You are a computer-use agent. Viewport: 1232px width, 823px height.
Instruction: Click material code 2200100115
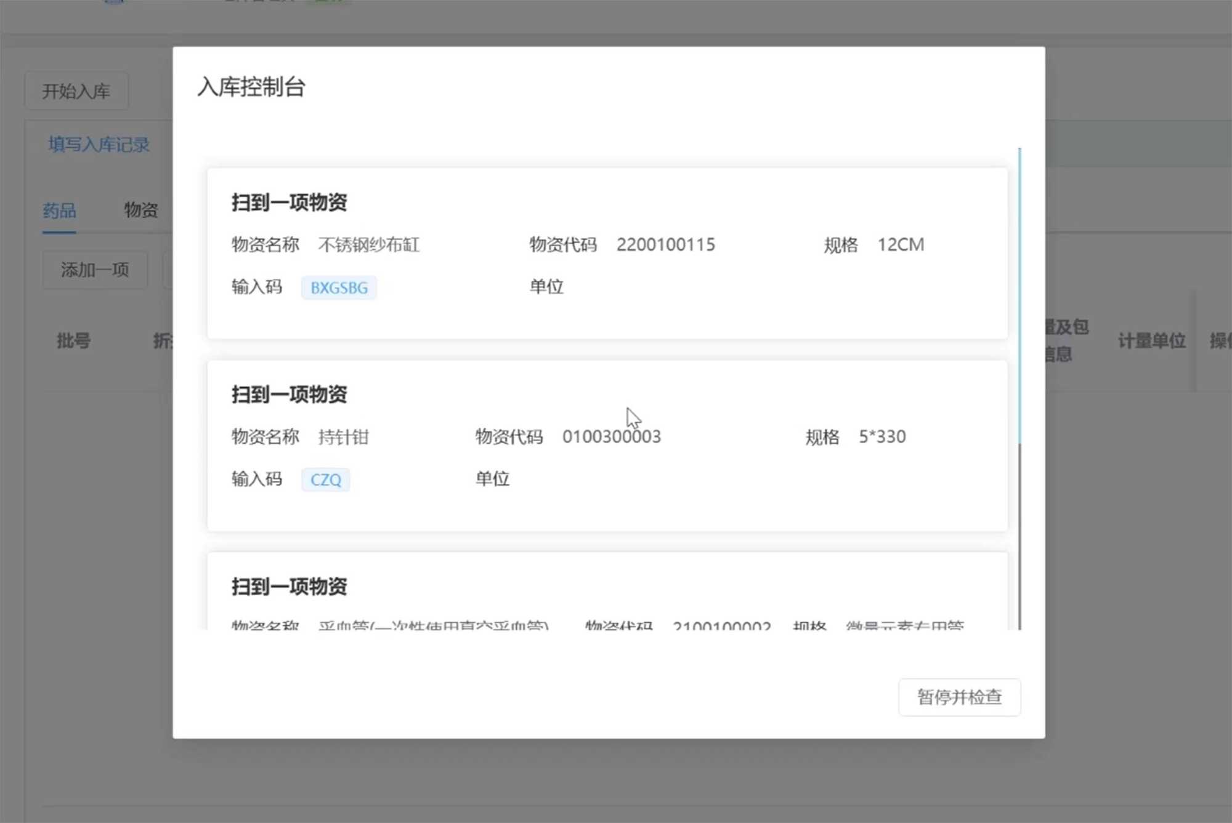pos(665,245)
